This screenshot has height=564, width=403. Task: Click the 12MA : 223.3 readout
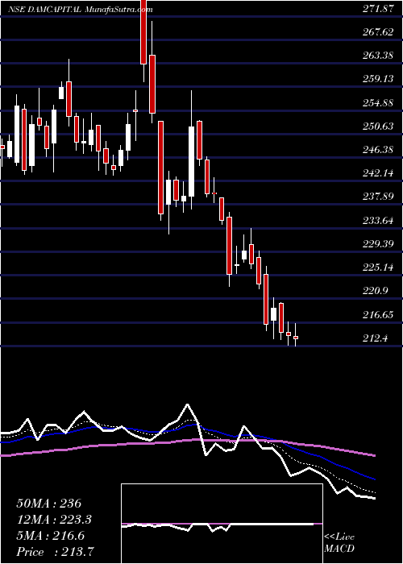(54, 520)
